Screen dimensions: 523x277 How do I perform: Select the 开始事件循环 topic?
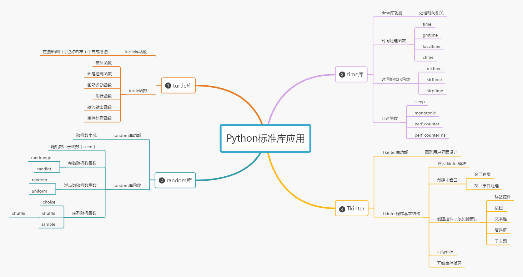point(449,263)
